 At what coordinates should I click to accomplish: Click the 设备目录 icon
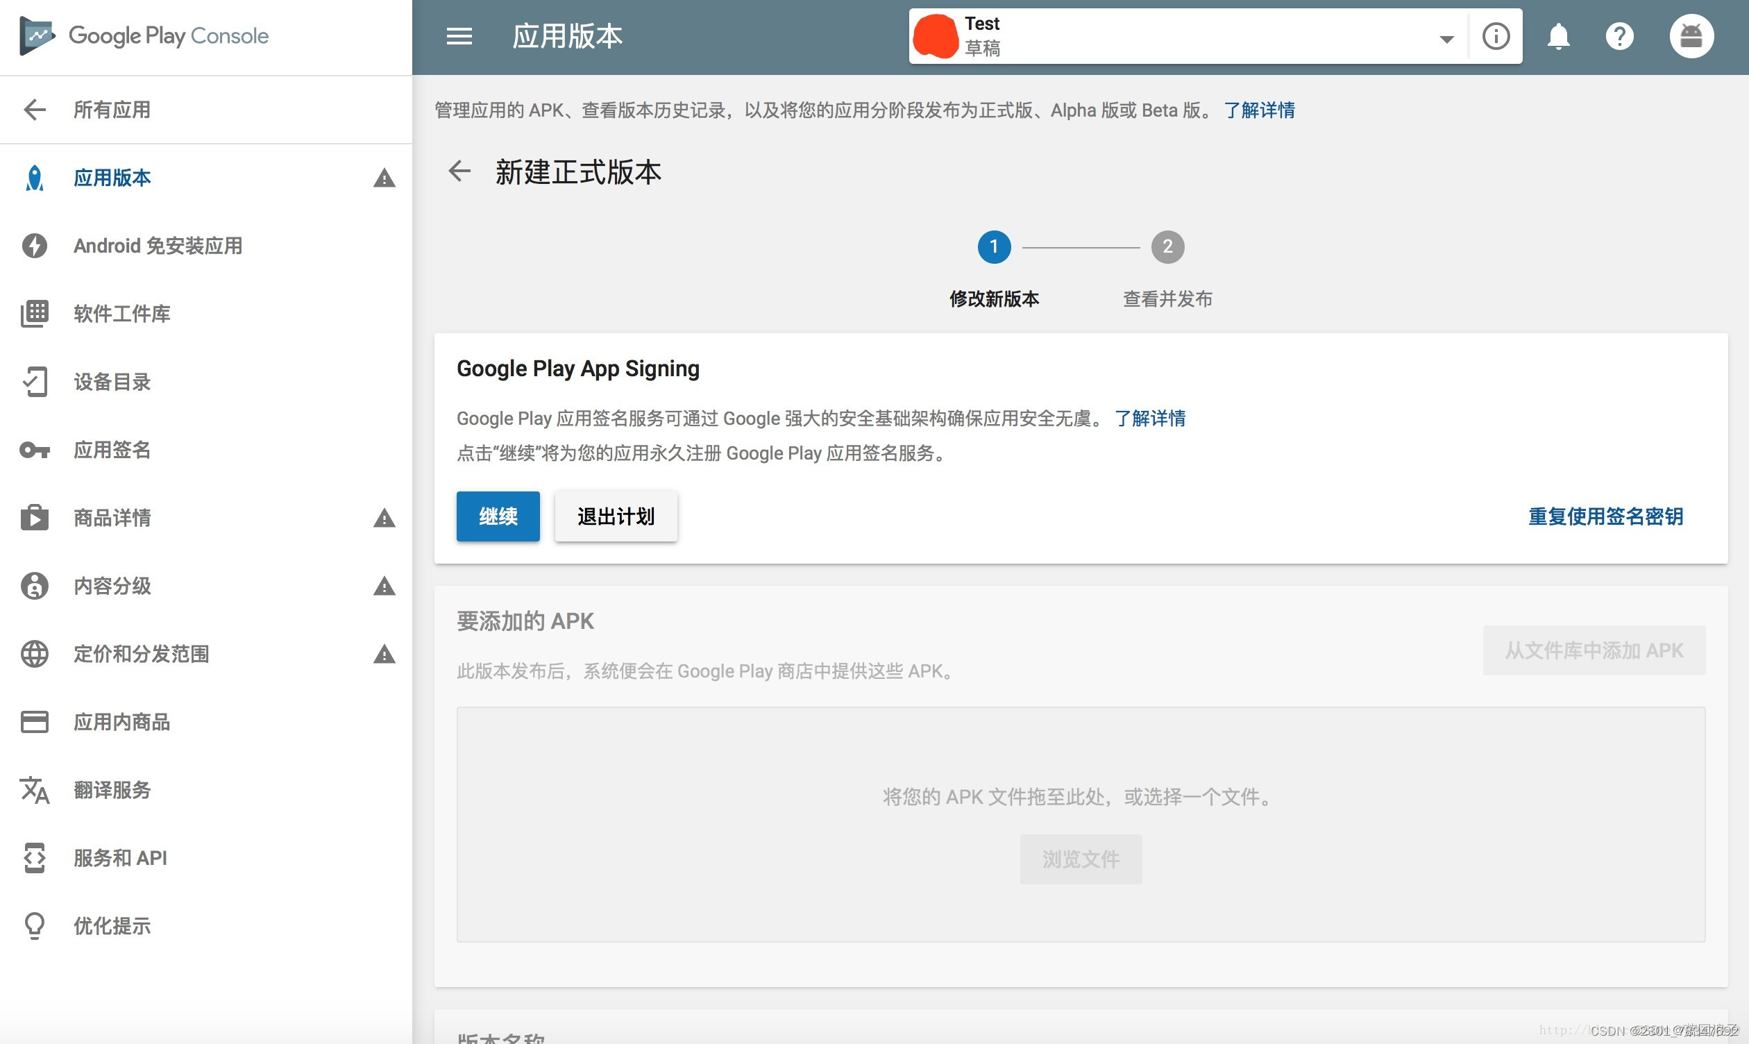[x=33, y=382]
